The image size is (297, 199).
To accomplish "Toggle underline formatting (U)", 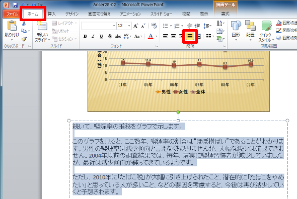I will coord(101,36).
